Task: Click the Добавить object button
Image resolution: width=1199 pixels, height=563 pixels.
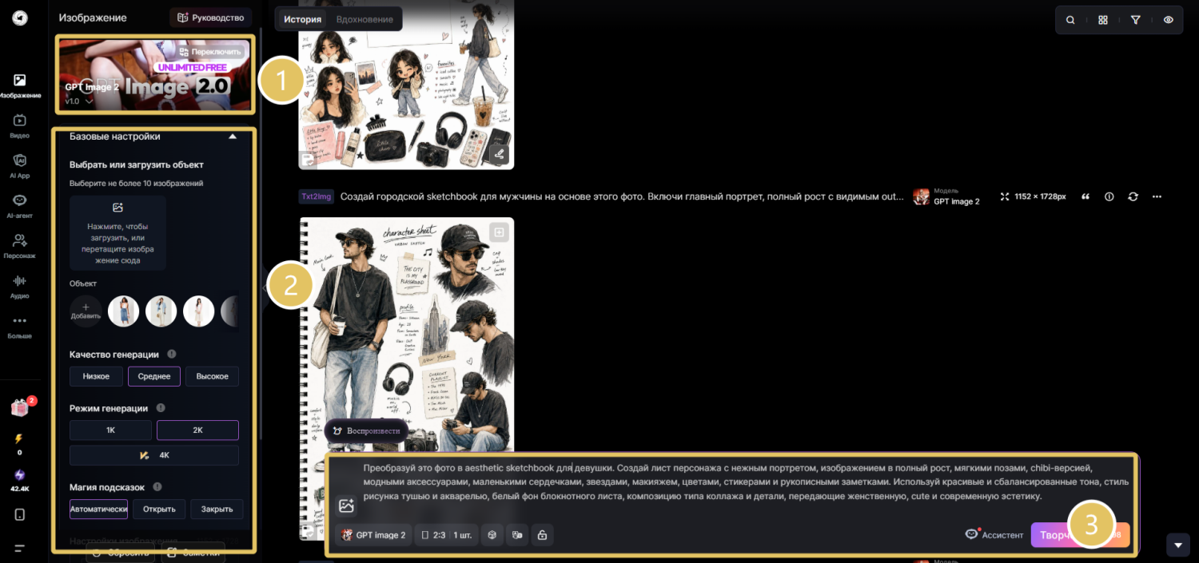Action: point(86,311)
